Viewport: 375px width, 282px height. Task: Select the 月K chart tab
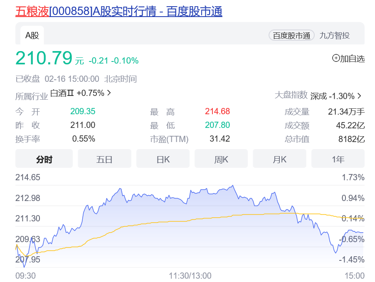(279, 159)
